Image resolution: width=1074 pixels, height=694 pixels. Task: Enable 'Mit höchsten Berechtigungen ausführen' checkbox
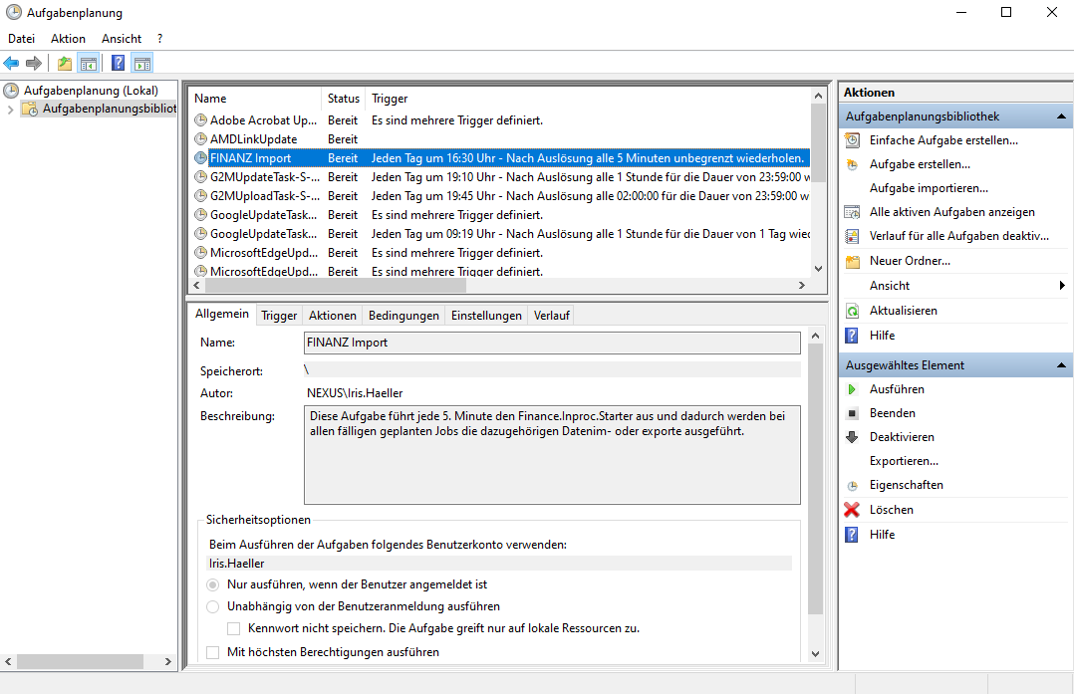point(212,652)
